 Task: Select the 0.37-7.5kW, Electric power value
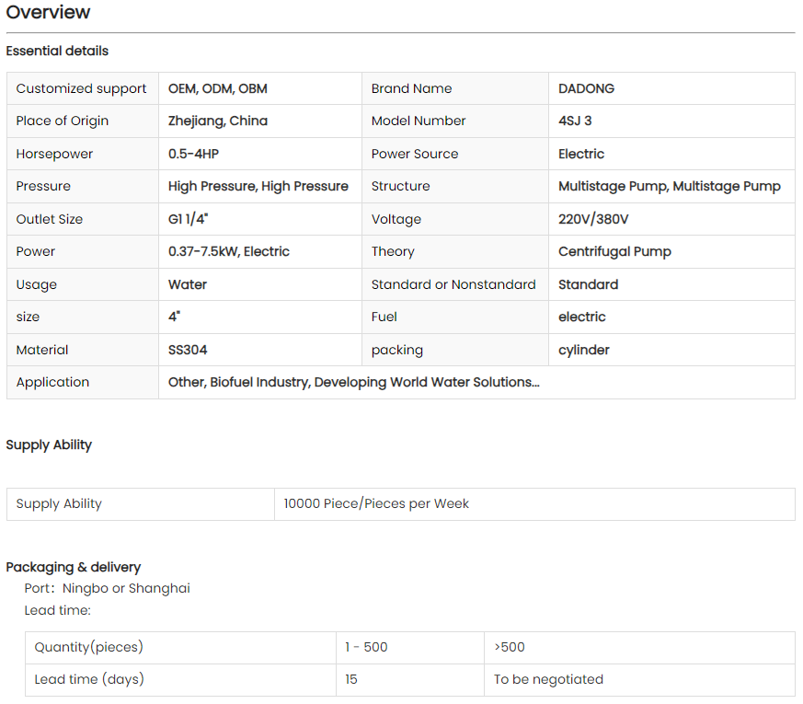pyautogui.click(x=229, y=251)
